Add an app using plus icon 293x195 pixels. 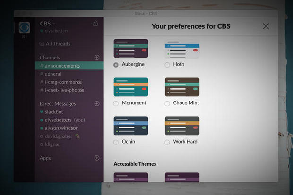tap(97, 158)
